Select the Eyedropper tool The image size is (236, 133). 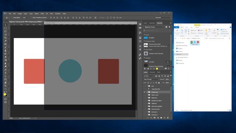6,41
